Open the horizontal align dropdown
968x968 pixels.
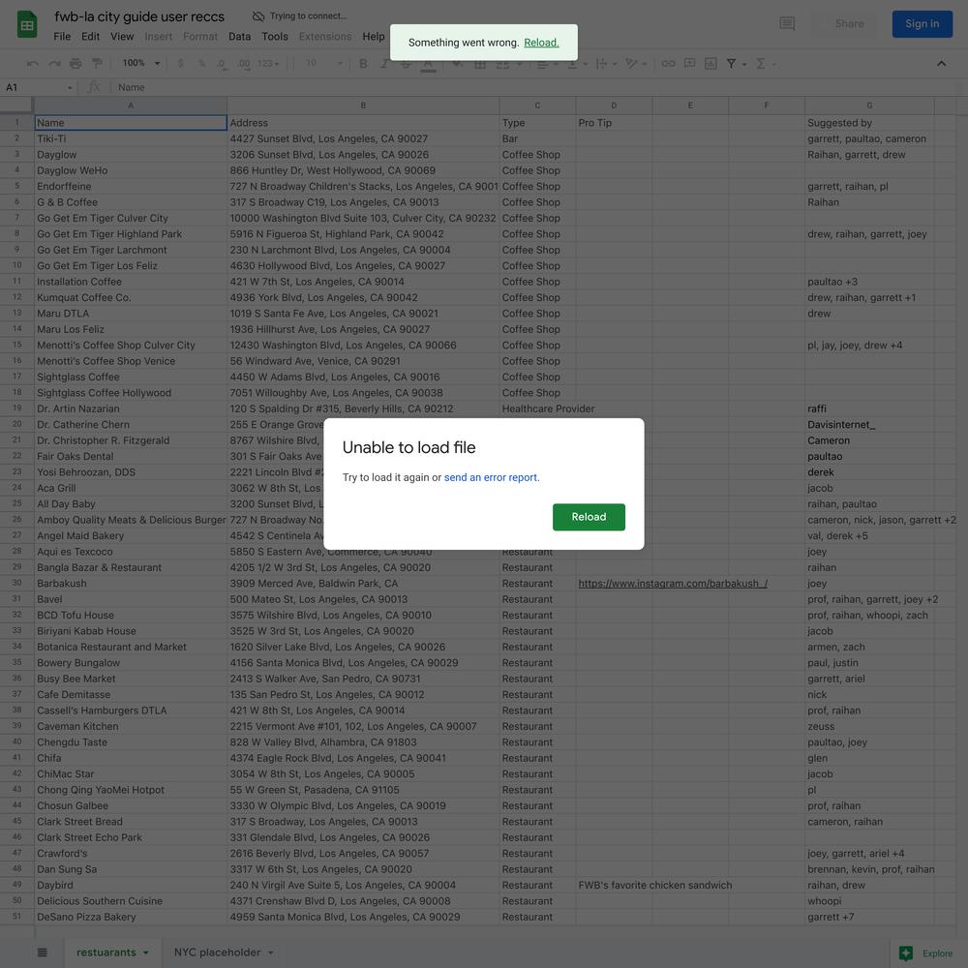pyautogui.click(x=547, y=64)
